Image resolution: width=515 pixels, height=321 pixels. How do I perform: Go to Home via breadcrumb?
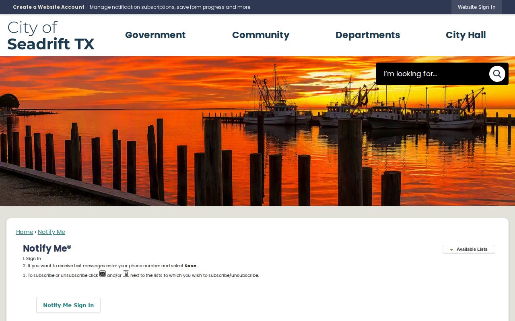25,232
